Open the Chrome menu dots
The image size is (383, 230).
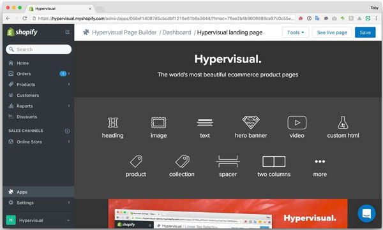376,18
